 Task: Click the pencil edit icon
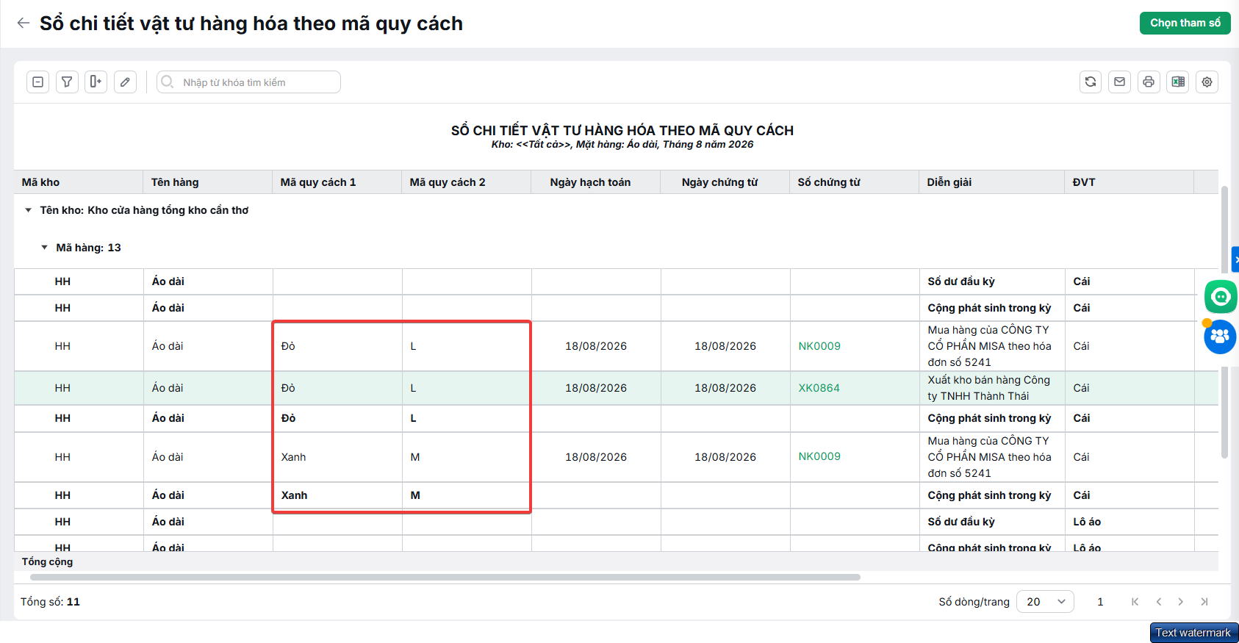(x=125, y=82)
